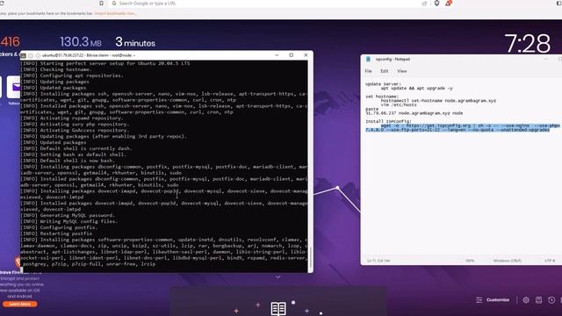Viewport: 562px width, 316px height.
Task: Click the Import bookmarks now link
Action: 115,13
